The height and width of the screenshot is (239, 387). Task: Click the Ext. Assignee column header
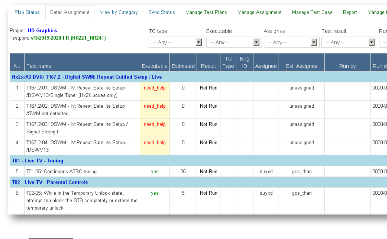tap(302, 66)
